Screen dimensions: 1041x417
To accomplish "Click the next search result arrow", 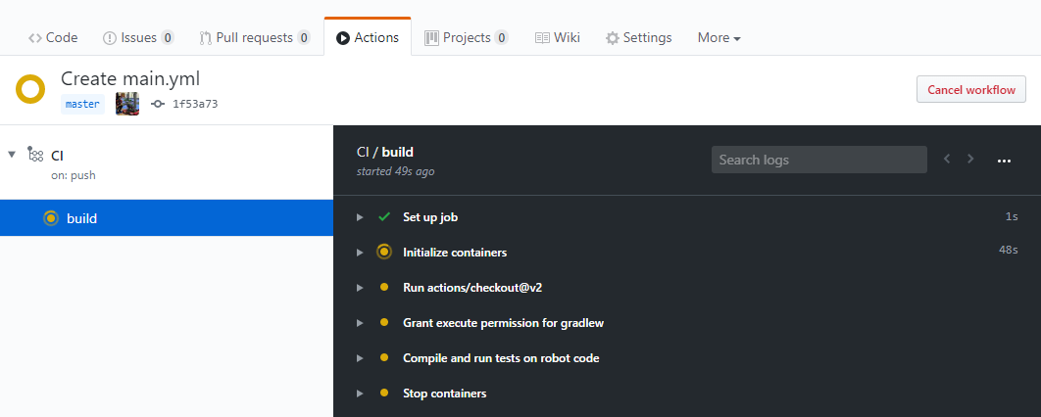I will tap(970, 160).
